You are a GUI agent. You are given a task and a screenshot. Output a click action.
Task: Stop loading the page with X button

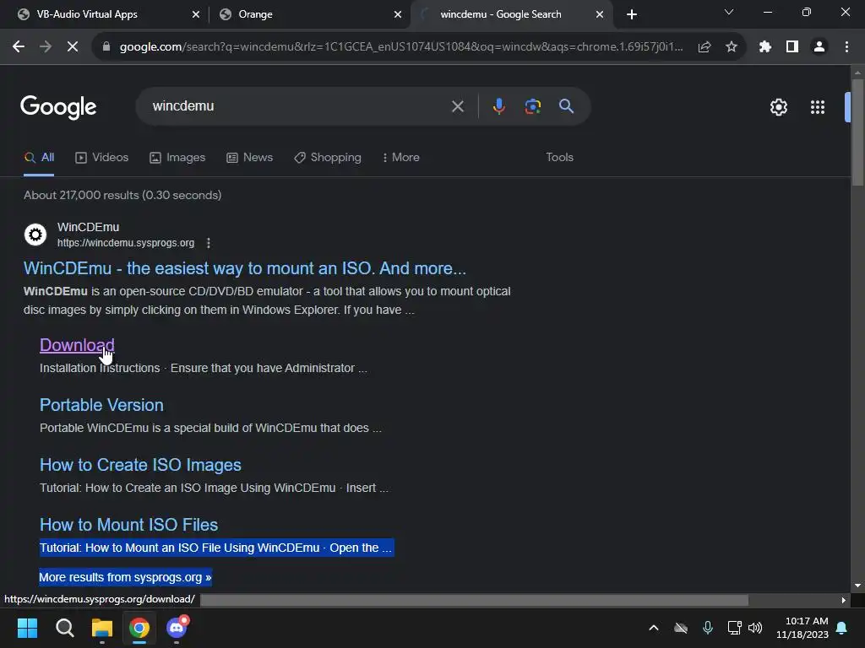click(73, 47)
